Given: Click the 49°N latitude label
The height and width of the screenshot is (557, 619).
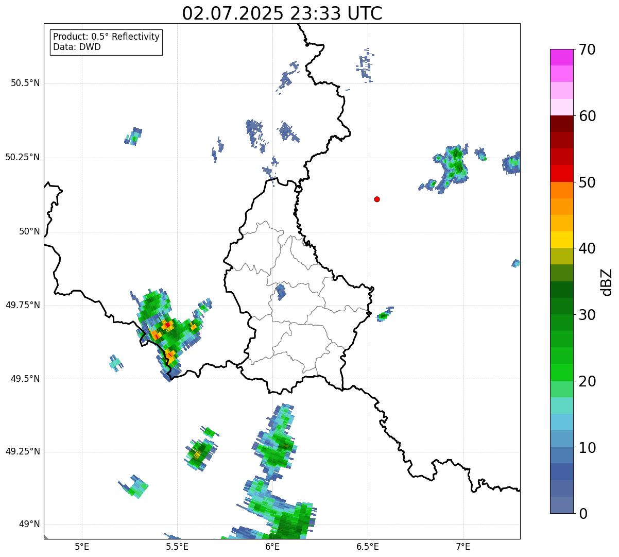Looking at the screenshot, I should (29, 525).
